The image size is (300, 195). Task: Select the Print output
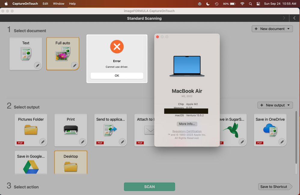click(71, 128)
